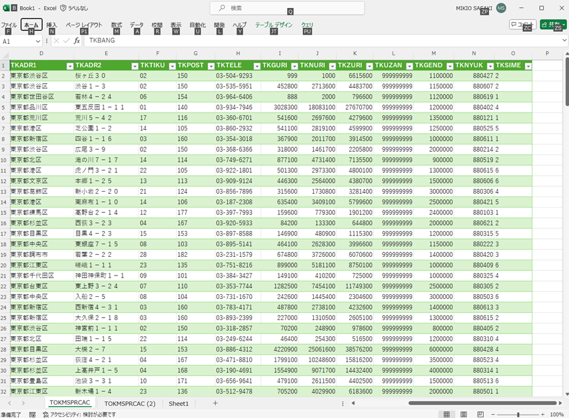Open TKGURI column filter dropdown

pos(294,66)
